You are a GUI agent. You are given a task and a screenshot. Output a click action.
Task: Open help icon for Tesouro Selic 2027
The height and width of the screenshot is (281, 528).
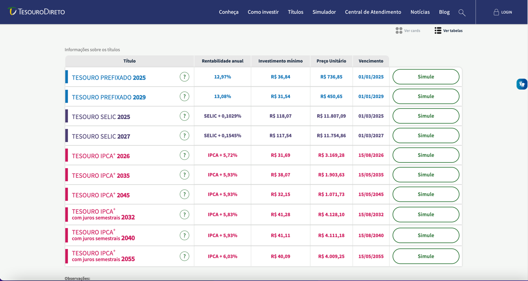click(185, 136)
